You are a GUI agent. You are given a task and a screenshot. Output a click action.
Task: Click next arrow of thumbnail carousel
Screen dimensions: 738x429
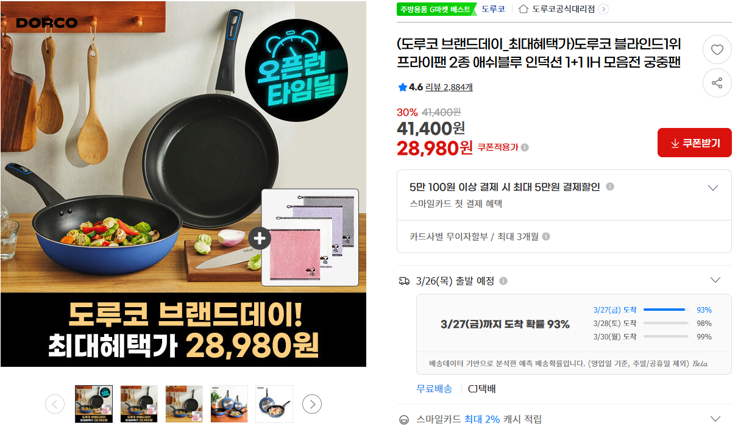pos(312,404)
